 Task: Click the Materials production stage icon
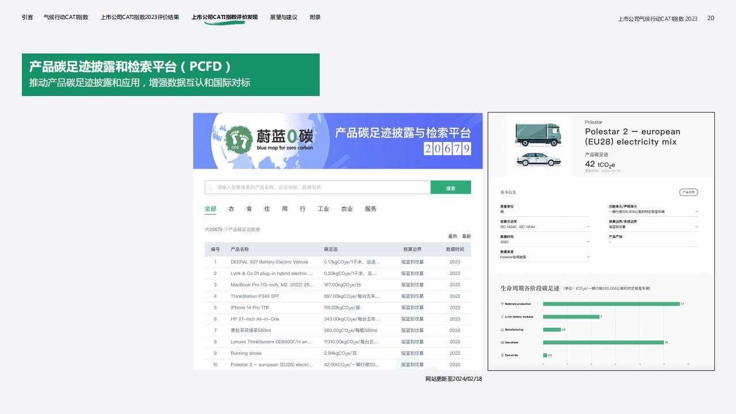(x=502, y=304)
